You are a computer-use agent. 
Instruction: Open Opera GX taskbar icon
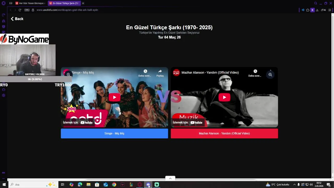(x=140, y=185)
